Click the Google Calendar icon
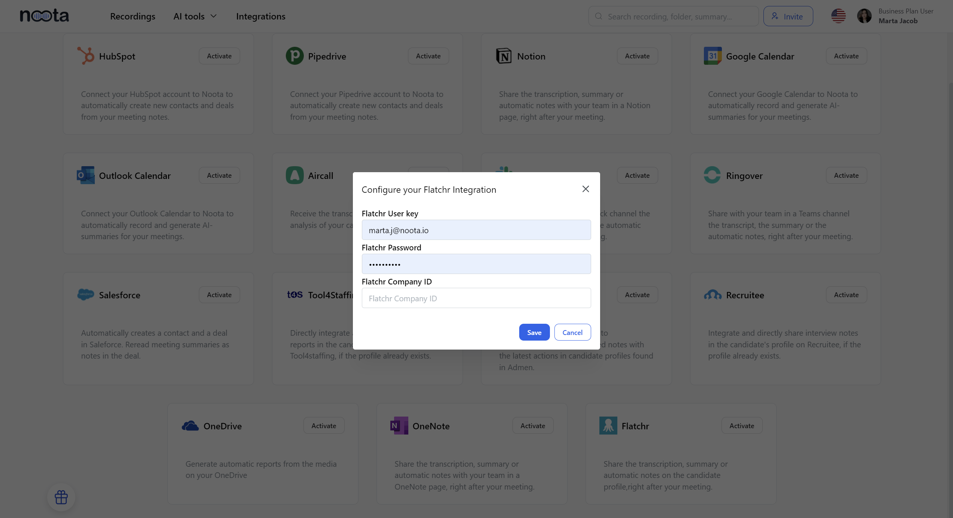 pyautogui.click(x=713, y=56)
